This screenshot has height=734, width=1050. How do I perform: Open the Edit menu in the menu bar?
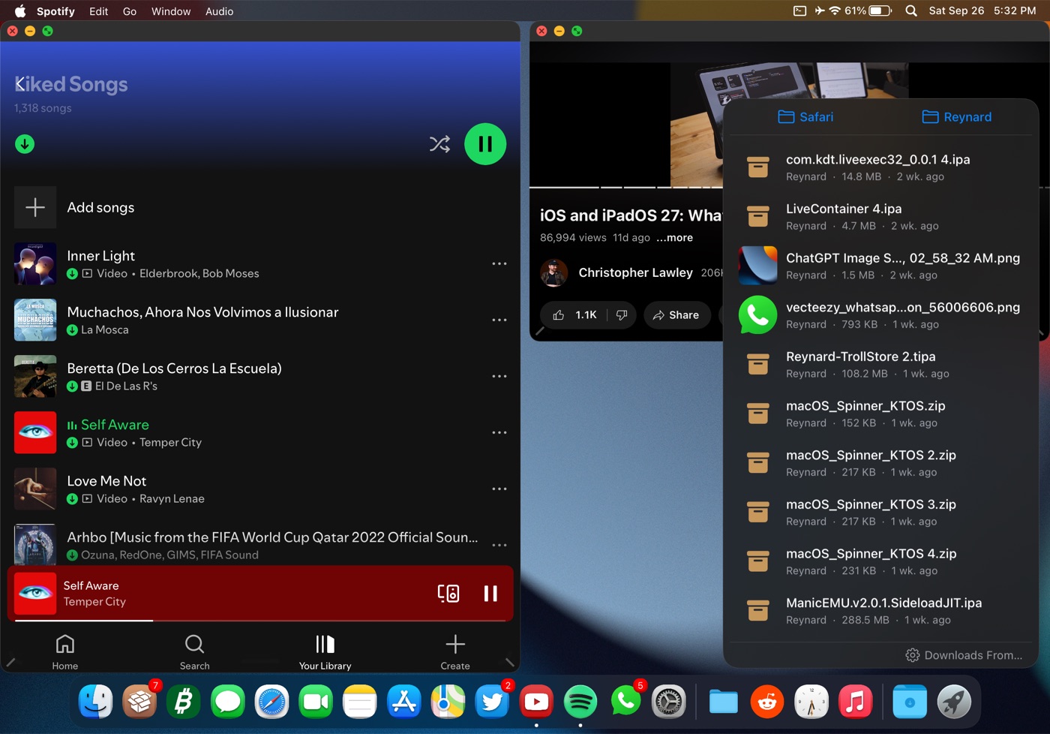tap(98, 11)
